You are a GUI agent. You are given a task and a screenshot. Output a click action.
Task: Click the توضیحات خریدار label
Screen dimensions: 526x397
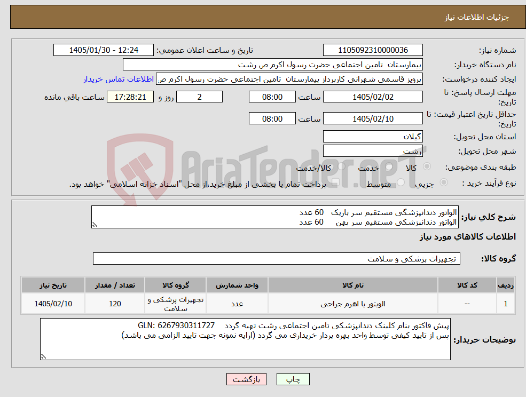484,340
